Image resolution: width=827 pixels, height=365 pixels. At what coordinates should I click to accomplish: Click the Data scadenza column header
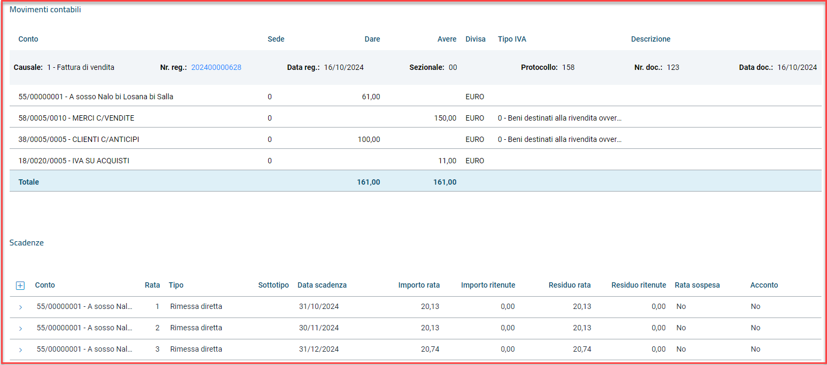(322, 285)
